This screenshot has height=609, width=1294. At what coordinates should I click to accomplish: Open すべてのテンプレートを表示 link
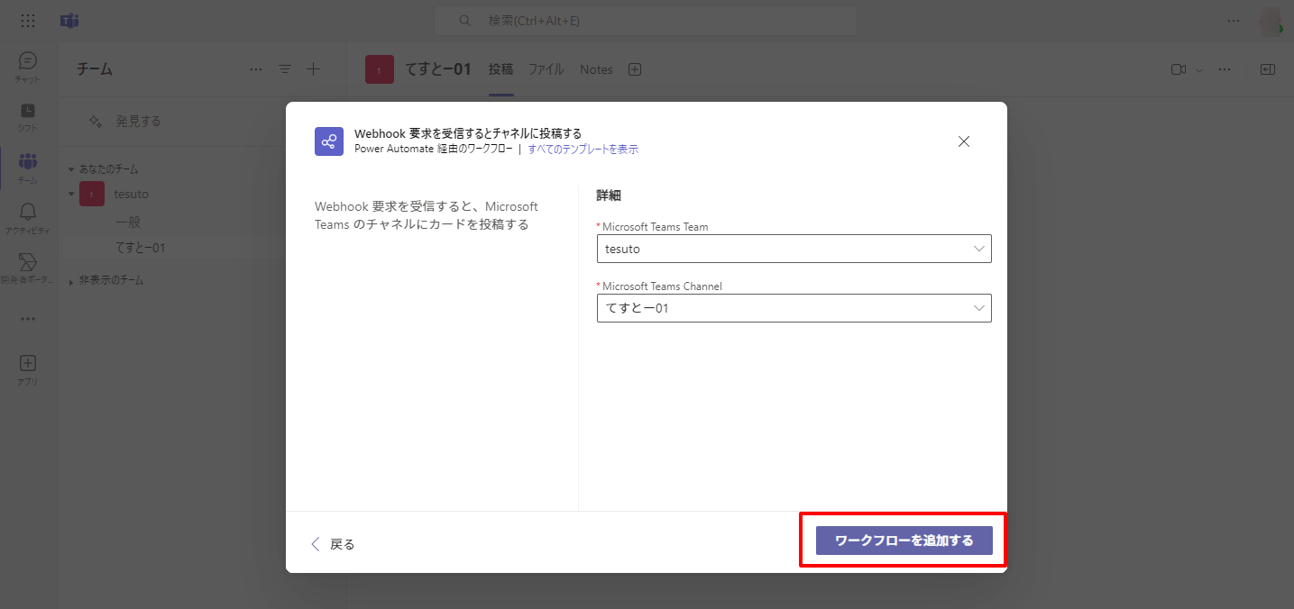pyautogui.click(x=583, y=150)
